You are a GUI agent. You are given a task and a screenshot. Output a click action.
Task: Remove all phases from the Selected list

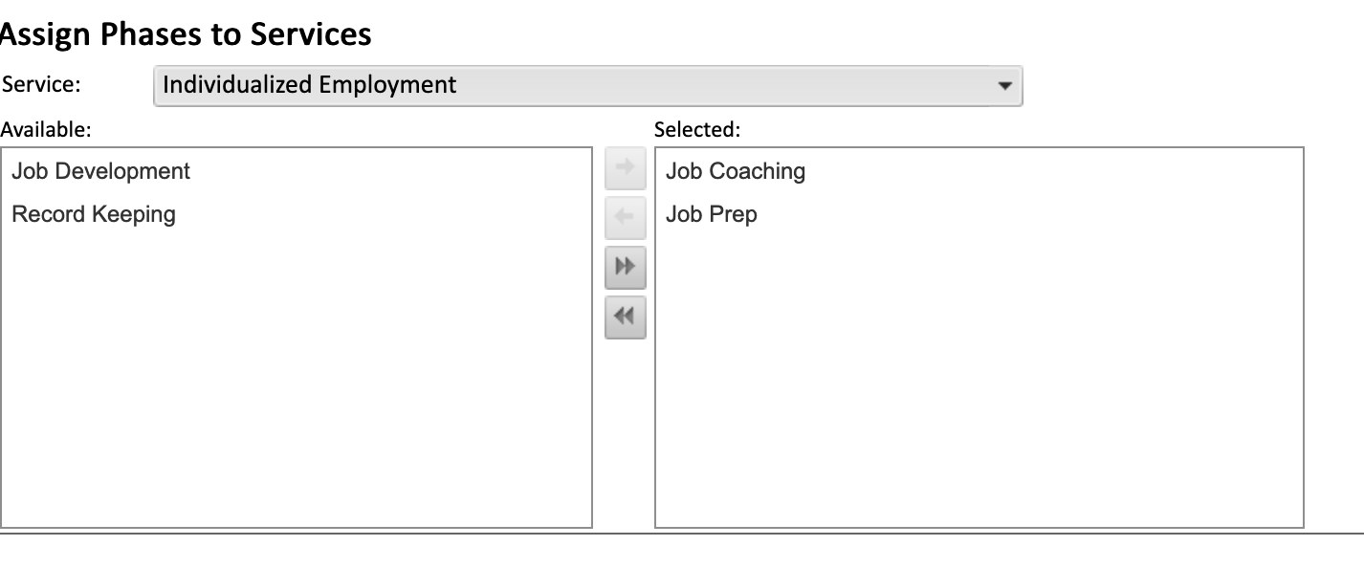[x=626, y=317]
